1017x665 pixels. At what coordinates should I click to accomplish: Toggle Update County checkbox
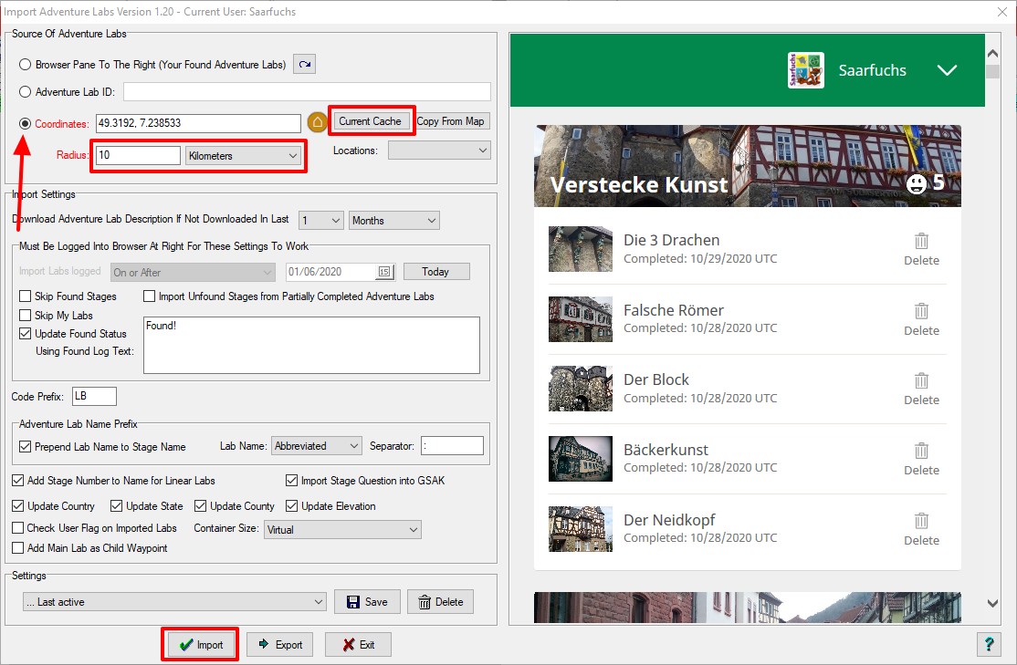(x=201, y=505)
